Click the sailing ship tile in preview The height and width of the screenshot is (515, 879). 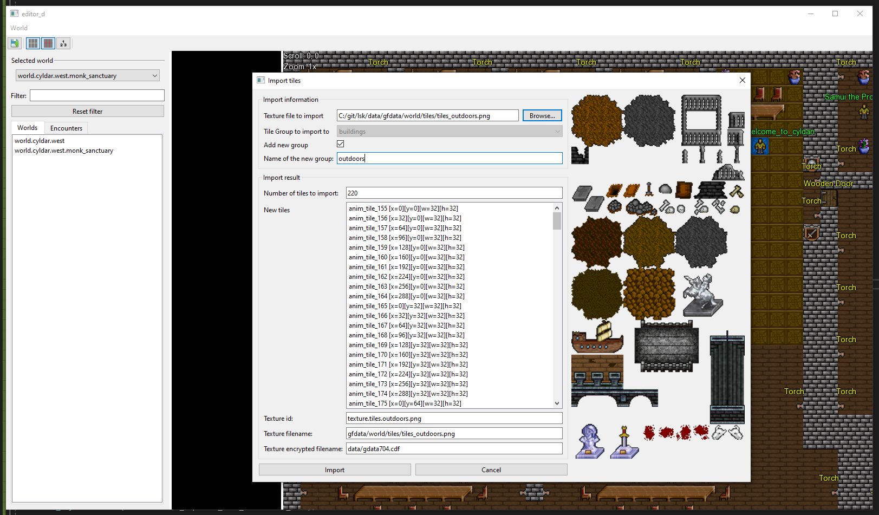pyautogui.click(x=597, y=337)
